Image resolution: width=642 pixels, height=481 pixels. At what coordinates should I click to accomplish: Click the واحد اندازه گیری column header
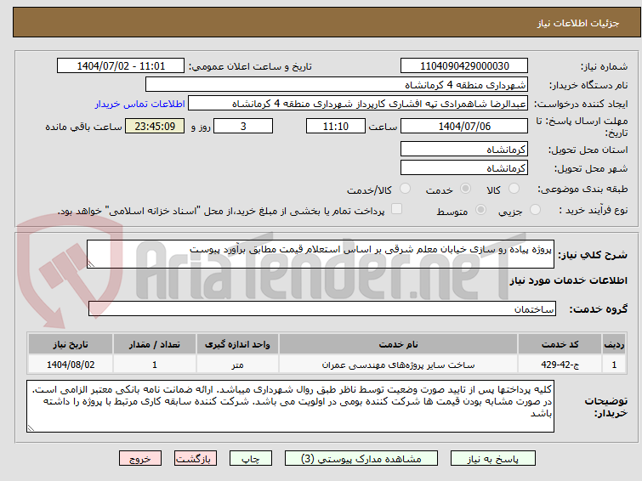pos(237,344)
